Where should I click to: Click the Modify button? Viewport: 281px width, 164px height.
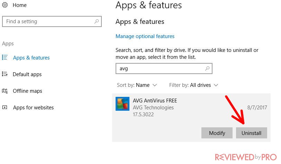coord(217,133)
